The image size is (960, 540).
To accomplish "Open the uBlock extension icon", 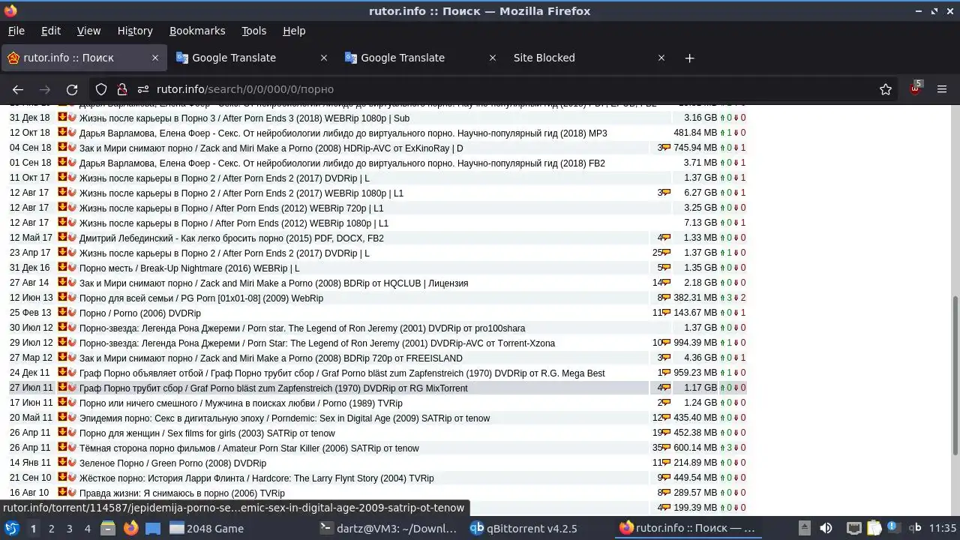I will pos(915,88).
